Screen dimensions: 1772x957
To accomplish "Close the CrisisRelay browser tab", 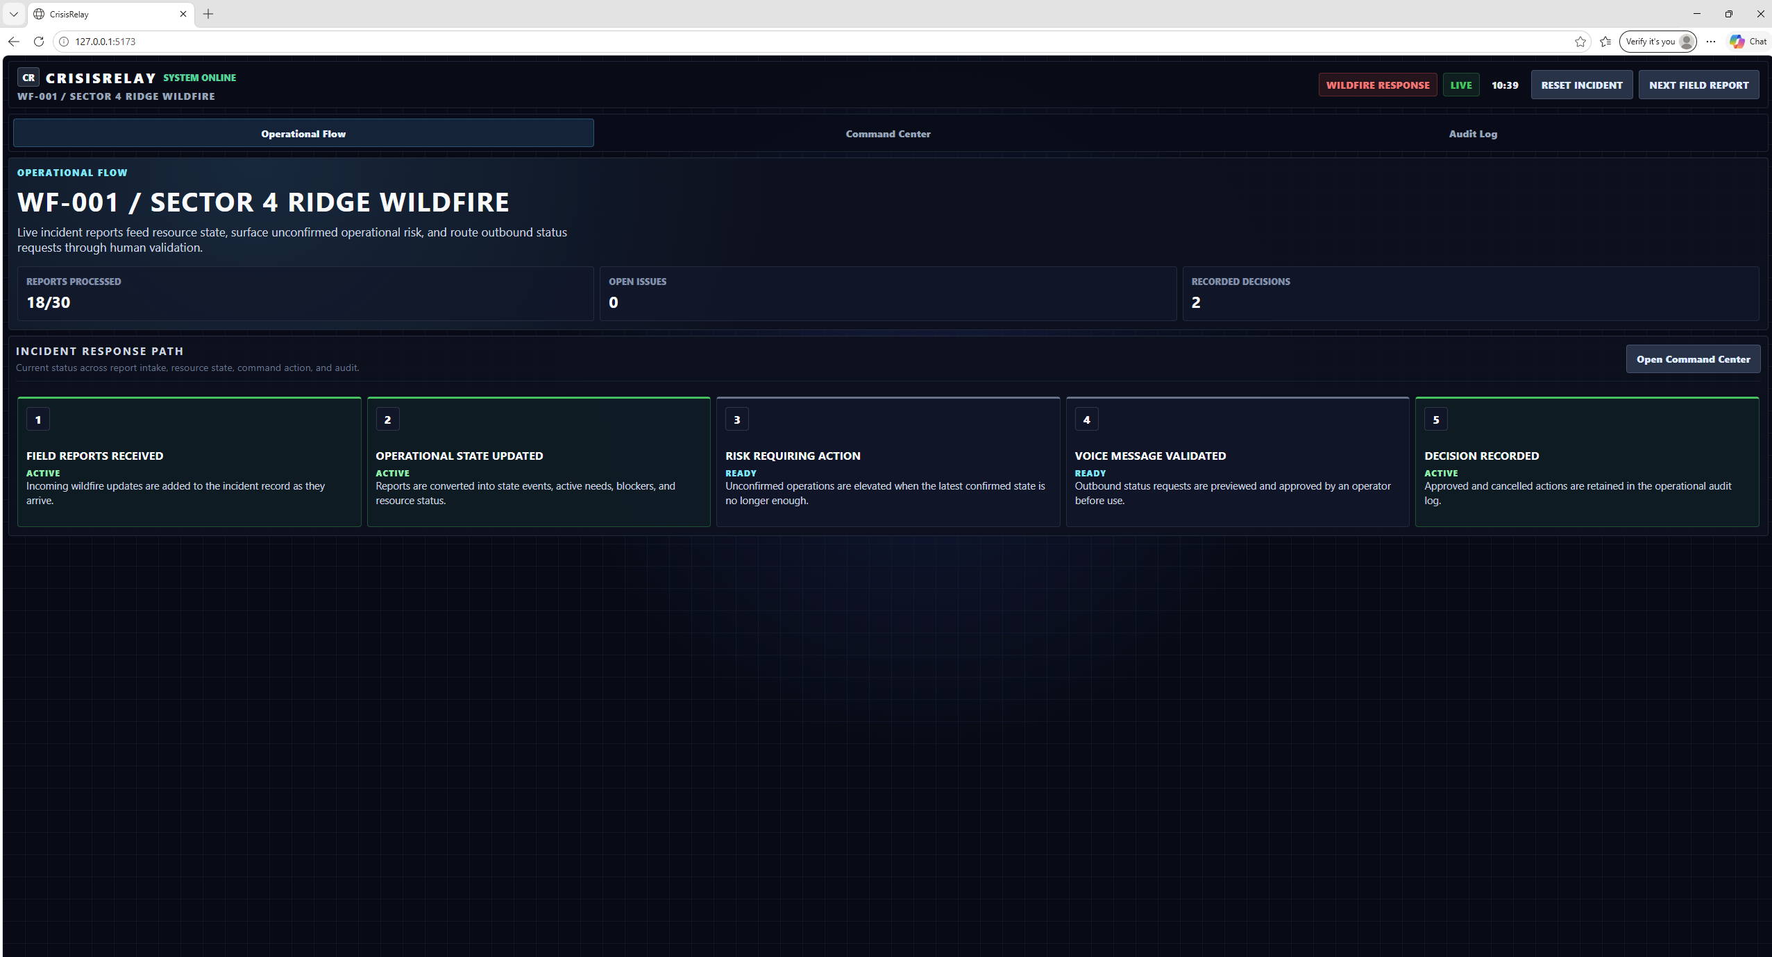I will point(183,14).
